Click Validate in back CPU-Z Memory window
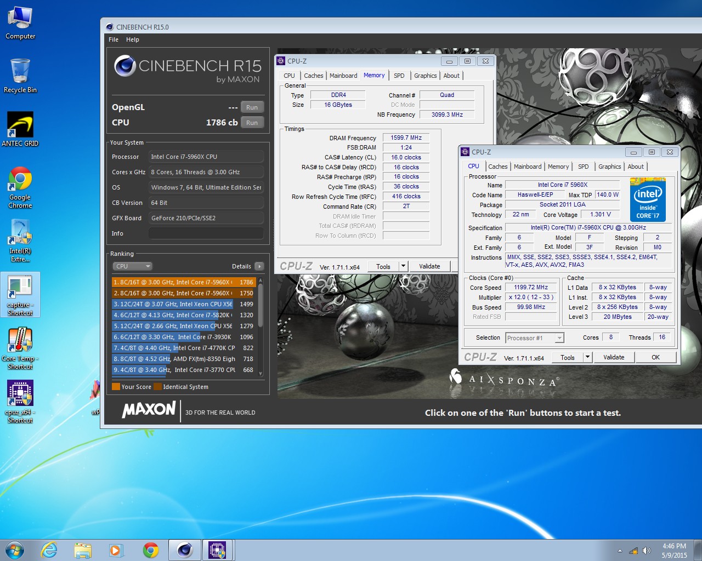Image resolution: width=702 pixels, height=561 pixels. click(429, 266)
